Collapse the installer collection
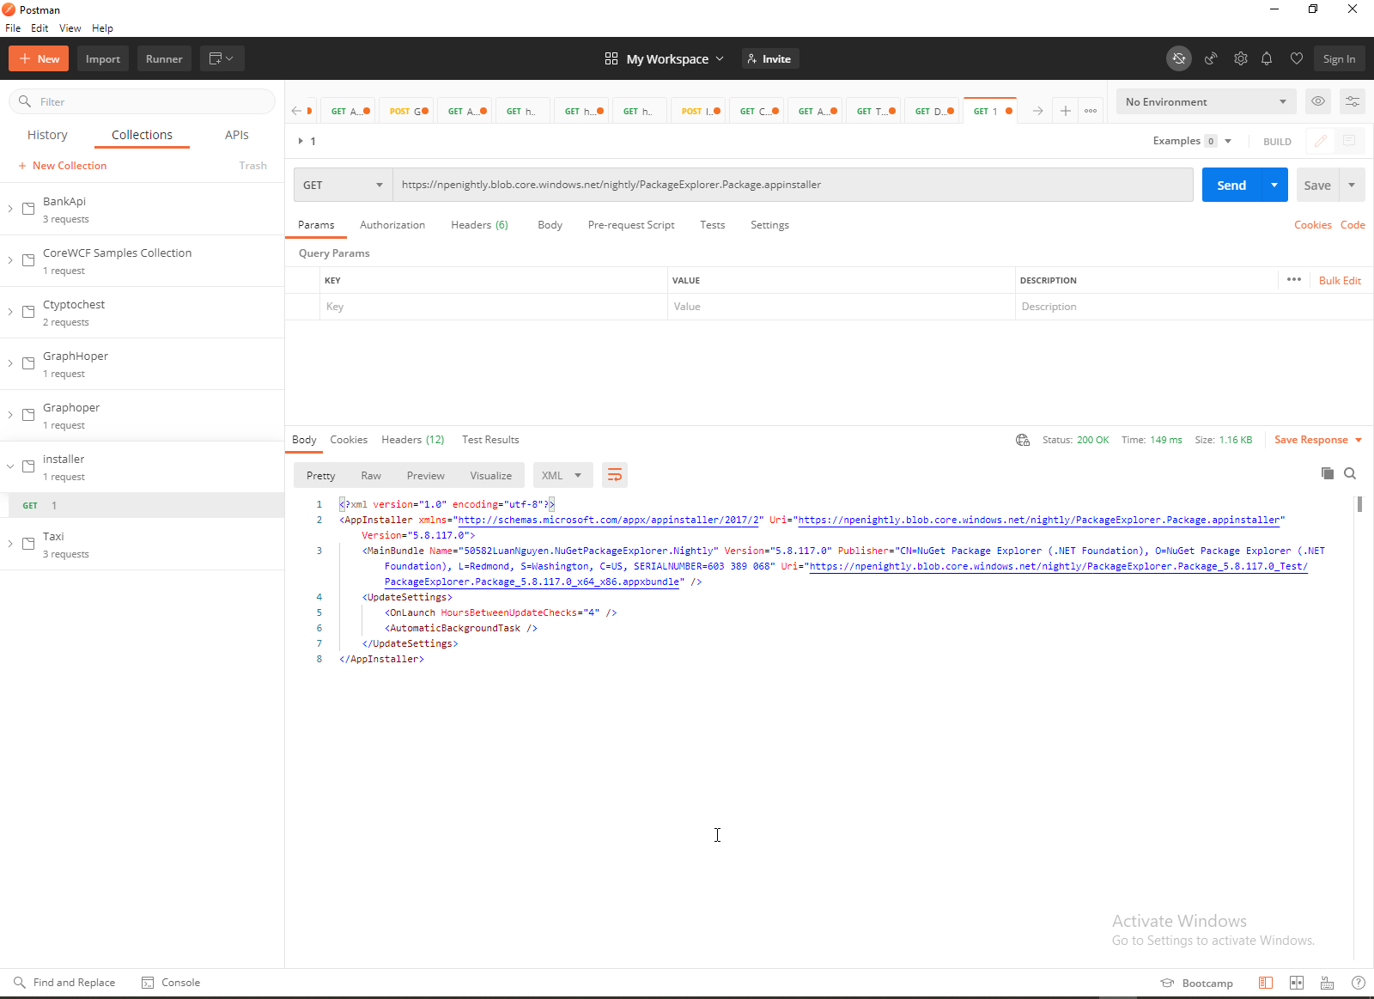 [x=10, y=466]
